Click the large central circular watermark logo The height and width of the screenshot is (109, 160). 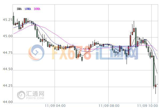pyautogui.click(x=36, y=53)
